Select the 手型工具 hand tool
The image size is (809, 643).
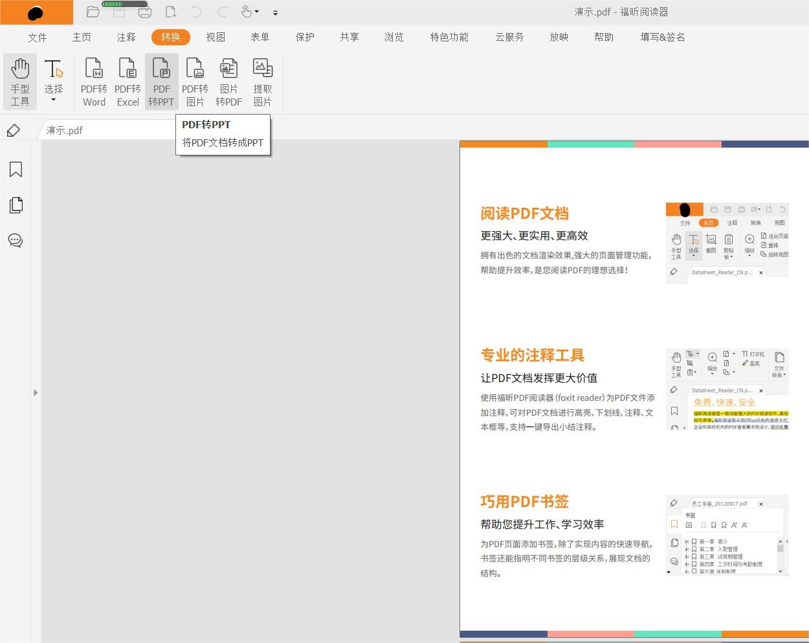[x=20, y=82]
